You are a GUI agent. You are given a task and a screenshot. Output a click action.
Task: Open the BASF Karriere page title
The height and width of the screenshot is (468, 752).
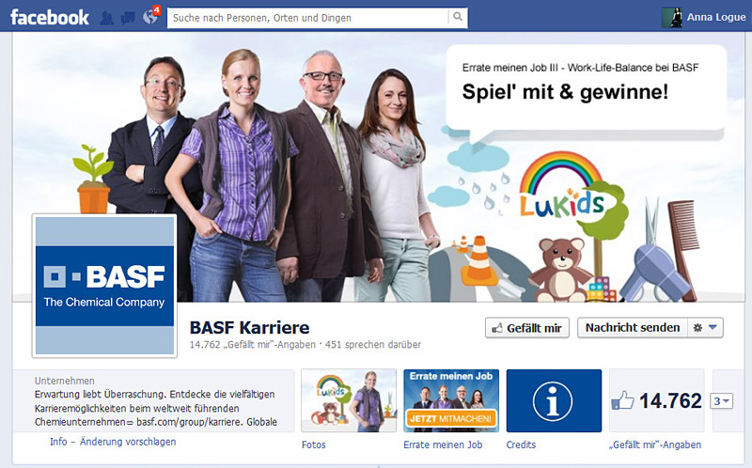249,327
